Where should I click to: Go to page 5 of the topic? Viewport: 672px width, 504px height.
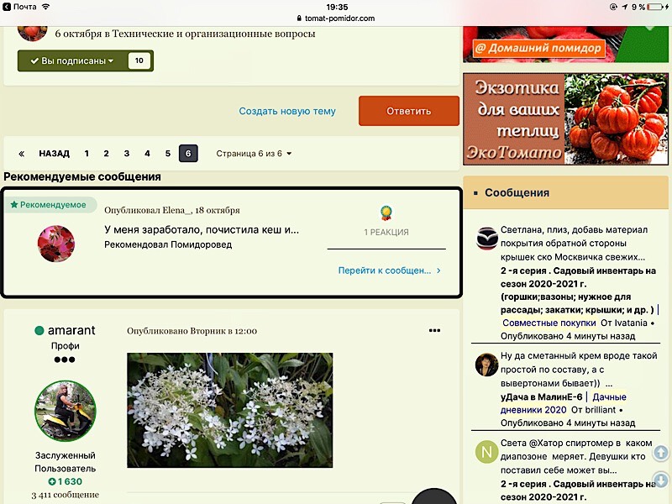[x=167, y=154]
